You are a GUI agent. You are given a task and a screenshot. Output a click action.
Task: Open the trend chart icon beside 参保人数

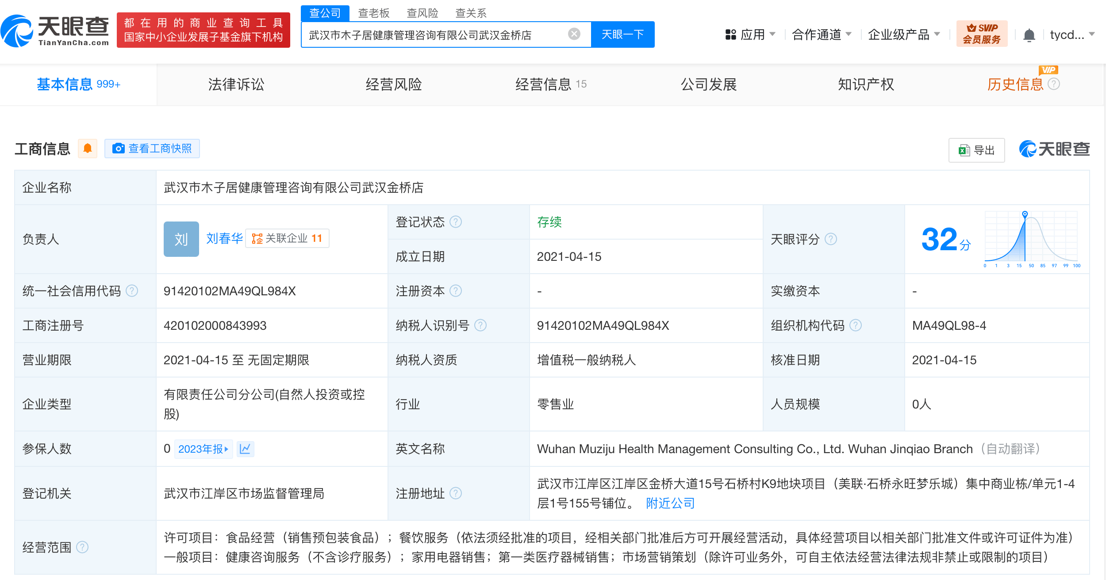(x=246, y=449)
